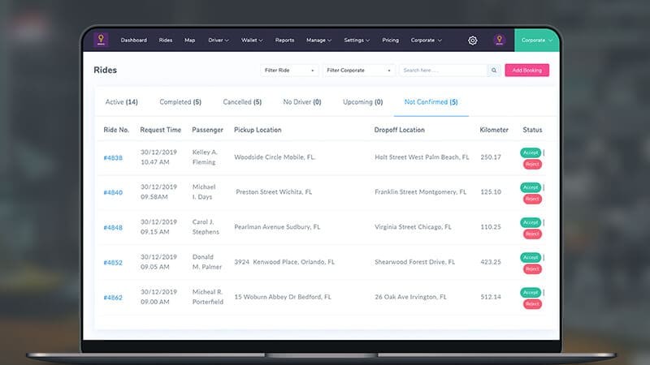Open ride #4840 link
This screenshot has height=365, width=650.
[113, 193]
